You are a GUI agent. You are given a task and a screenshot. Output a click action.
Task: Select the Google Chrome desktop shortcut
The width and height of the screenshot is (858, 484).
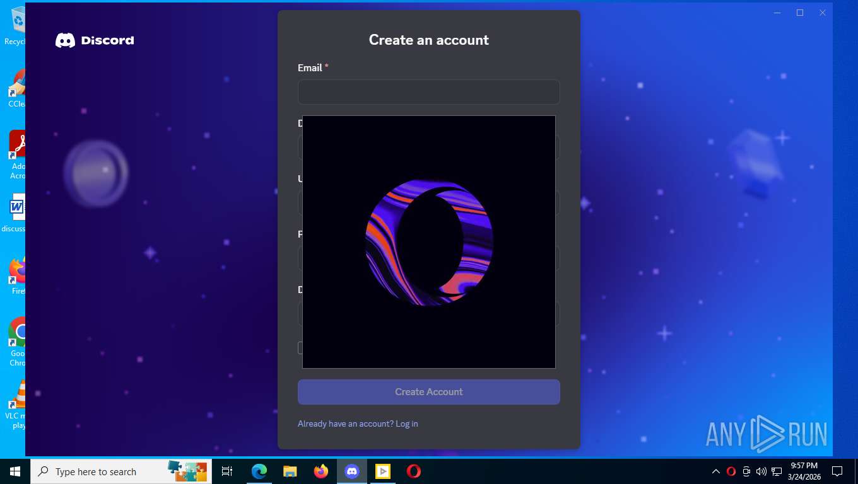click(x=17, y=342)
